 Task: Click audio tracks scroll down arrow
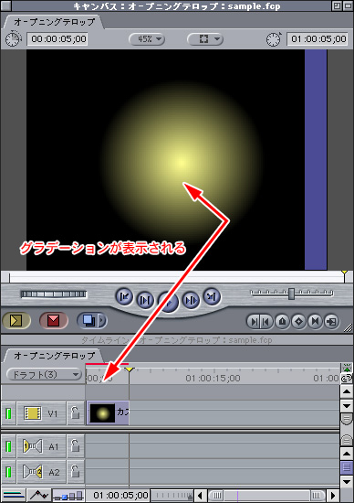(347, 481)
